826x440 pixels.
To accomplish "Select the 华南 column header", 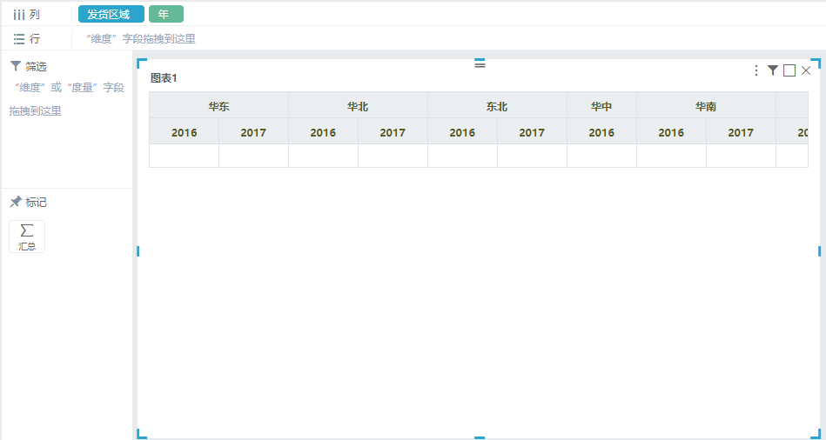I will point(706,106).
